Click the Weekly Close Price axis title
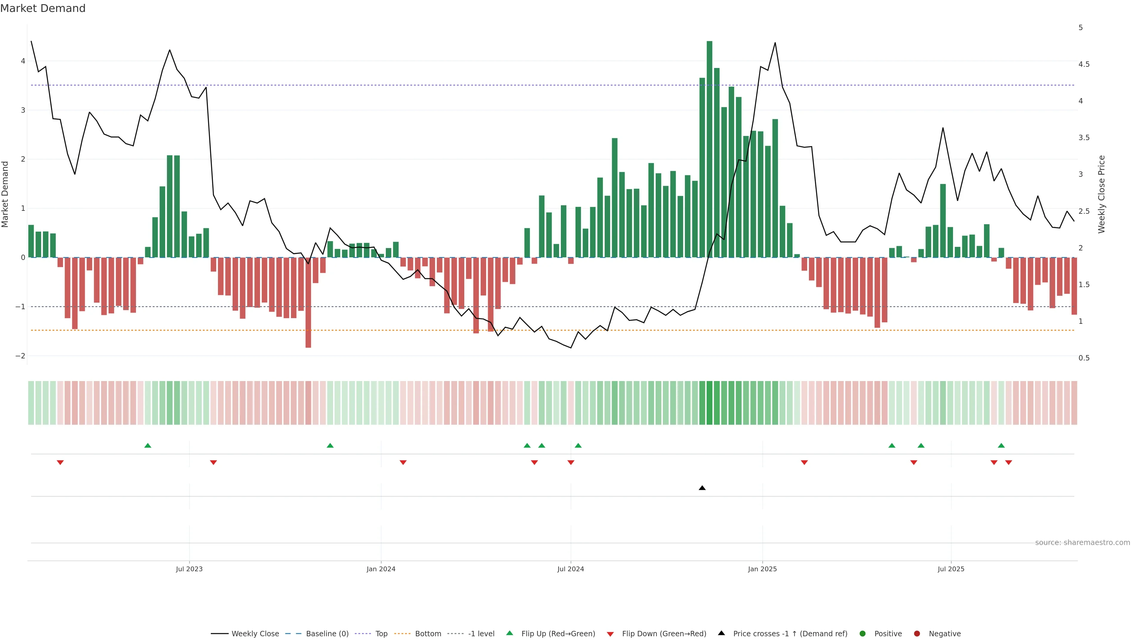Viewport: 1145px width, 644px height. coord(1101,194)
